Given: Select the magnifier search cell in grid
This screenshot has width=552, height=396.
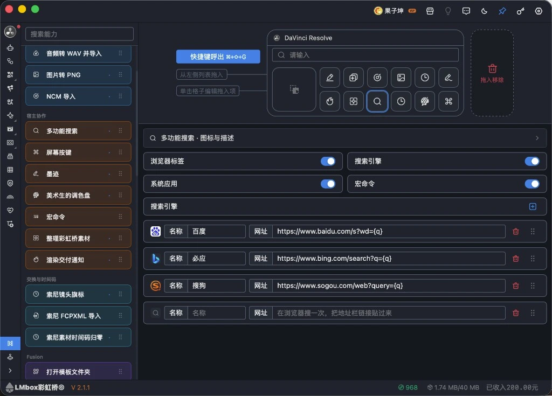Looking at the screenshot, I should coord(377,101).
